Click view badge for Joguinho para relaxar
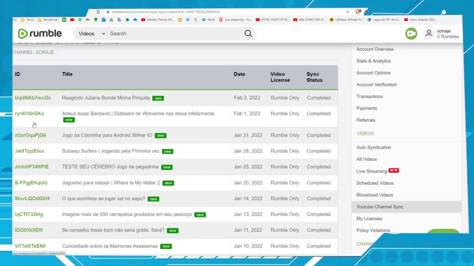The image size is (474, 266). pos(168,183)
